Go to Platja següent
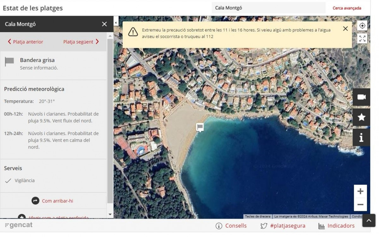379x237 pixels. 81,42
